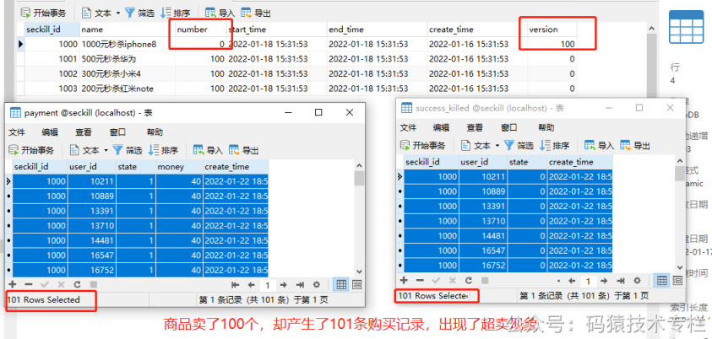This screenshot has width=712, height=339.
Task: Click user_id 13710 in success_killed table
Action: click(x=483, y=221)
